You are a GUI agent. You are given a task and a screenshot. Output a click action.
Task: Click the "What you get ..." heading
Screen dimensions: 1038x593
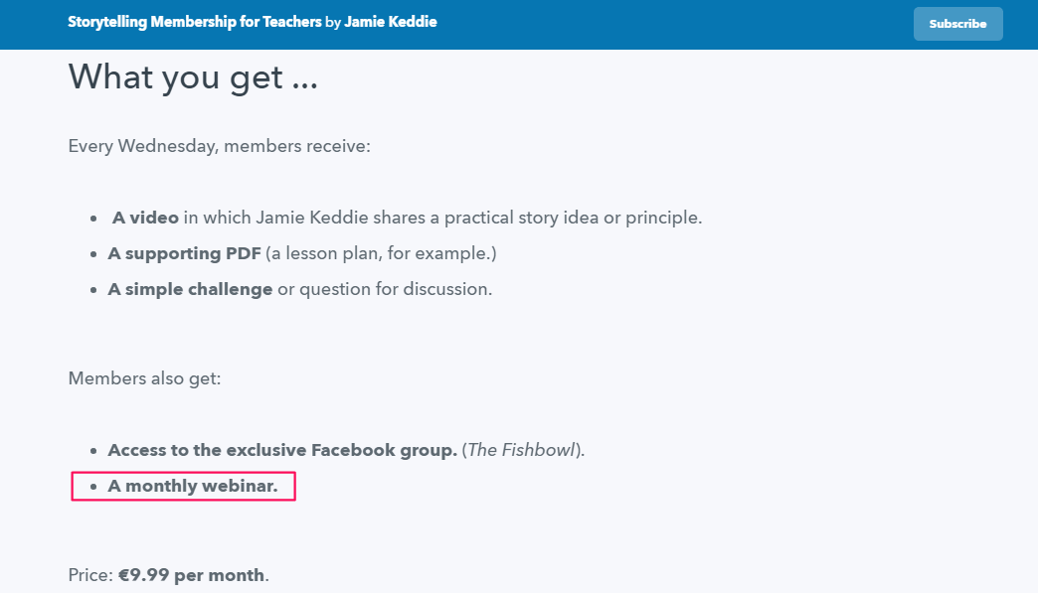193,77
